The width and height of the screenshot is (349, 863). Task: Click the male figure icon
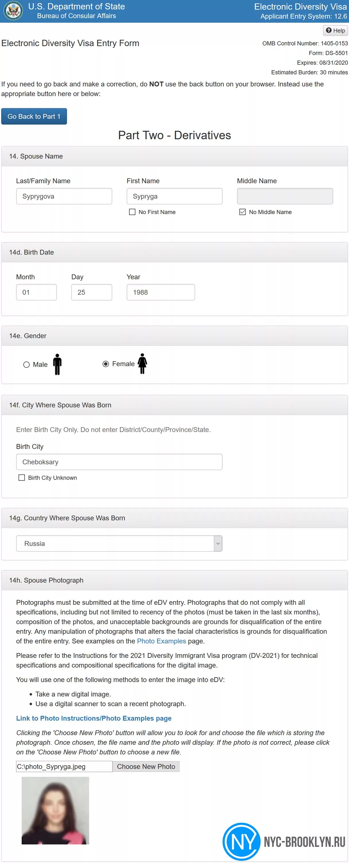tap(57, 364)
